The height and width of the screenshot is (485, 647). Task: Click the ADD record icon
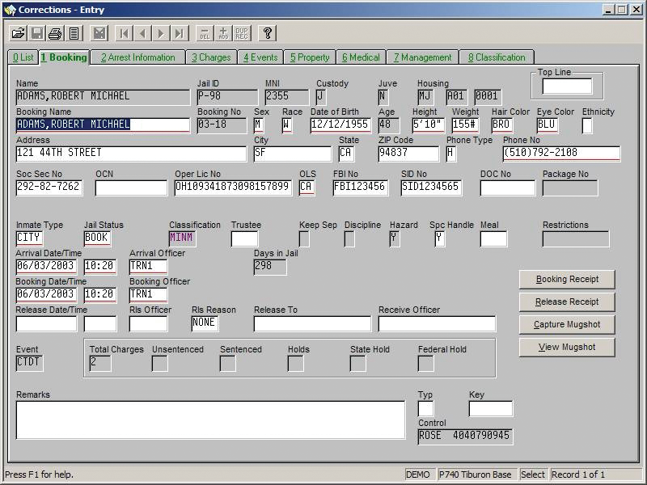tap(223, 33)
